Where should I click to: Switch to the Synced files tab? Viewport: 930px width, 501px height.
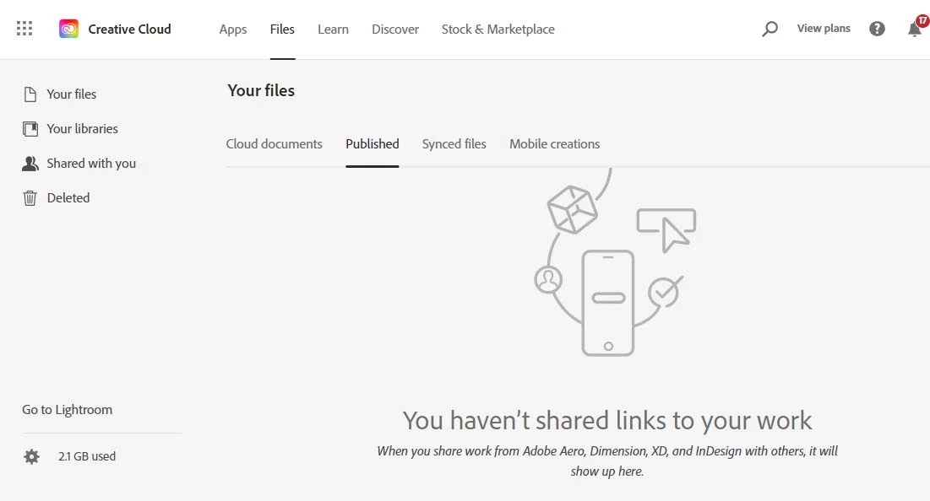pos(454,144)
